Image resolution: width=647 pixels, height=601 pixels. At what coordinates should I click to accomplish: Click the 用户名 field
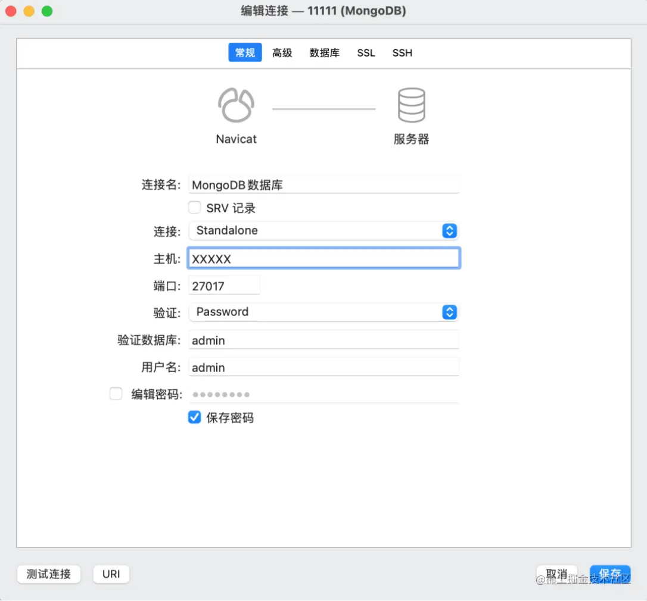pyautogui.click(x=323, y=367)
